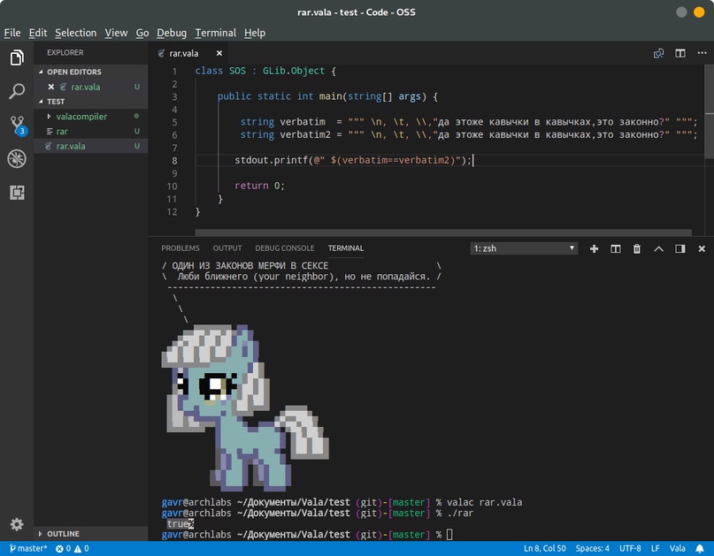This screenshot has height=556, width=714.
Task: Click the 'return 0;' code line
Action: [x=259, y=186]
